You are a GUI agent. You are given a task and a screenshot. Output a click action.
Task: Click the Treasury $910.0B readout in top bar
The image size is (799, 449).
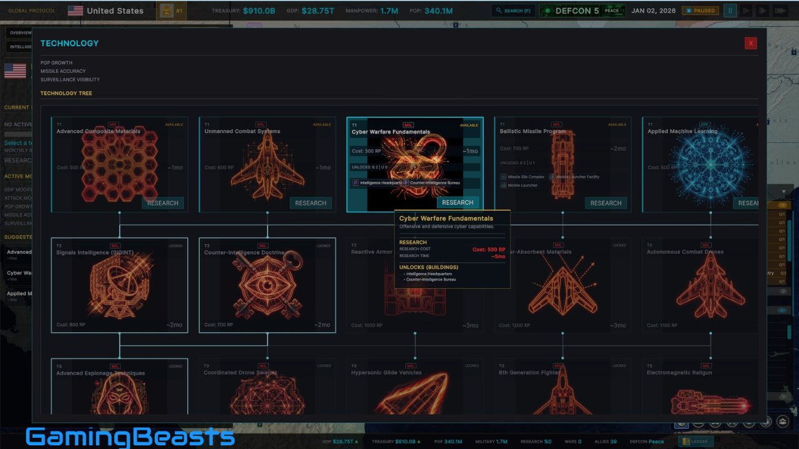tap(243, 11)
